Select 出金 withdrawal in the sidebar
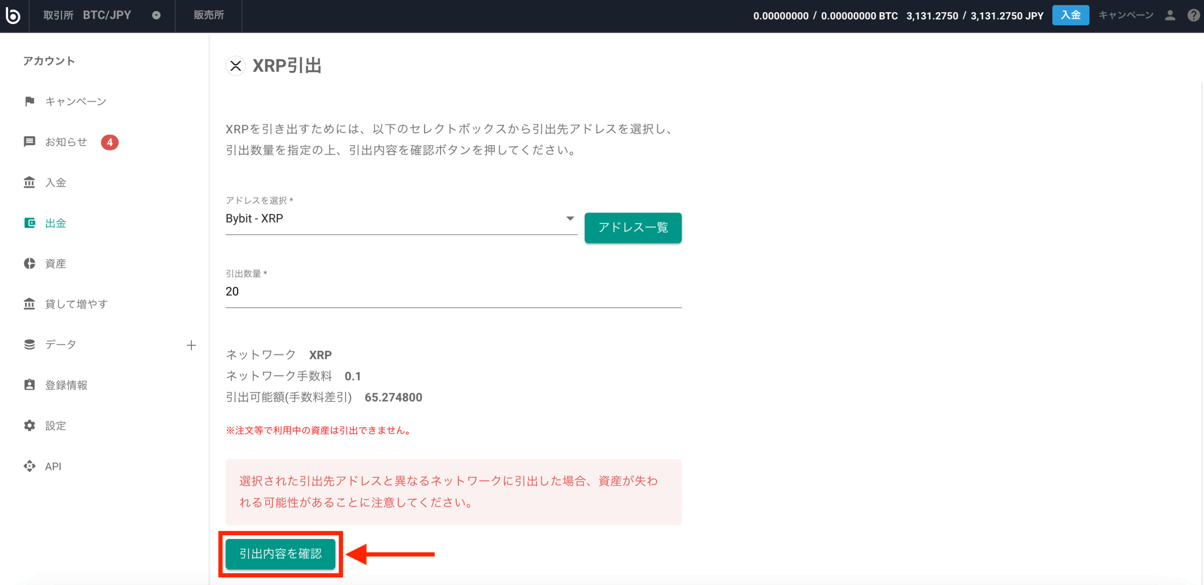The width and height of the screenshot is (1204, 585). [x=55, y=223]
